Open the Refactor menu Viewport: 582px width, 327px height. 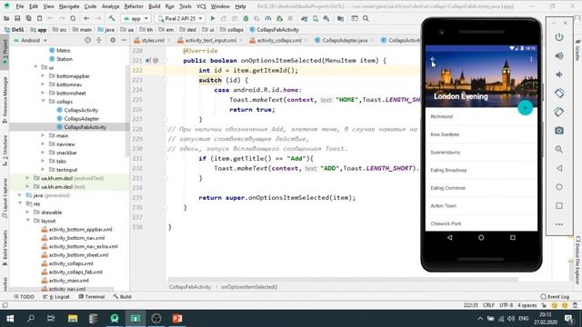pyautogui.click(x=134, y=6)
